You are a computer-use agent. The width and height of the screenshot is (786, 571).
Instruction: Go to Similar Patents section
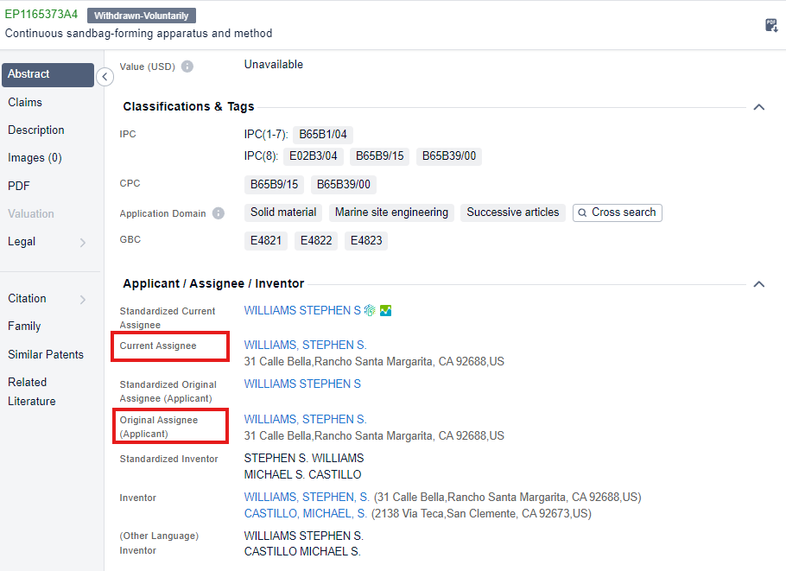[46, 354]
